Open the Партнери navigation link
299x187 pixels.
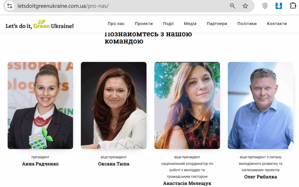[x=217, y=24]
